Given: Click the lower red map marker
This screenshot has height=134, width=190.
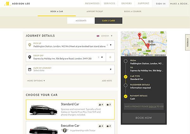Looking at the screenshot, I should pos(148,46).
